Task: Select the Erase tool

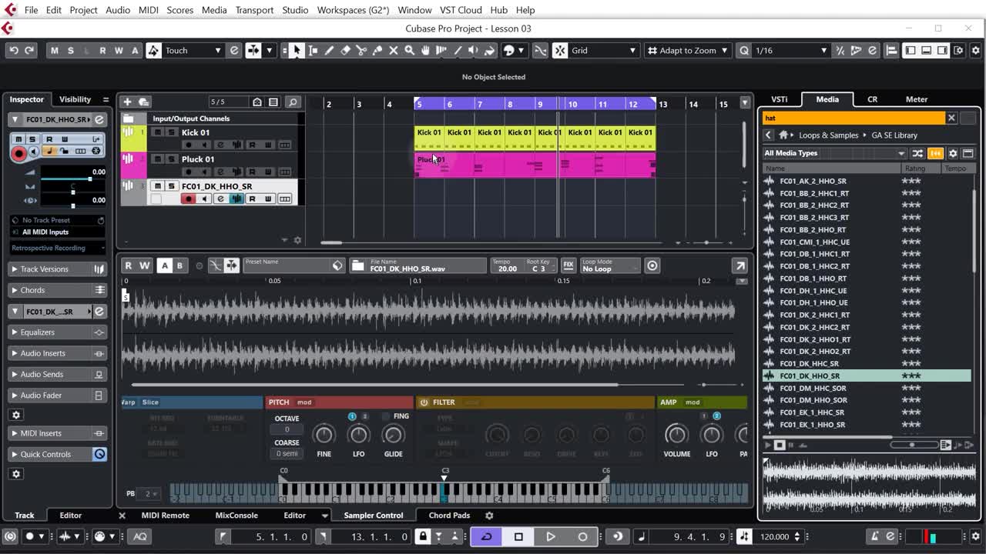Action: [345, 50]
